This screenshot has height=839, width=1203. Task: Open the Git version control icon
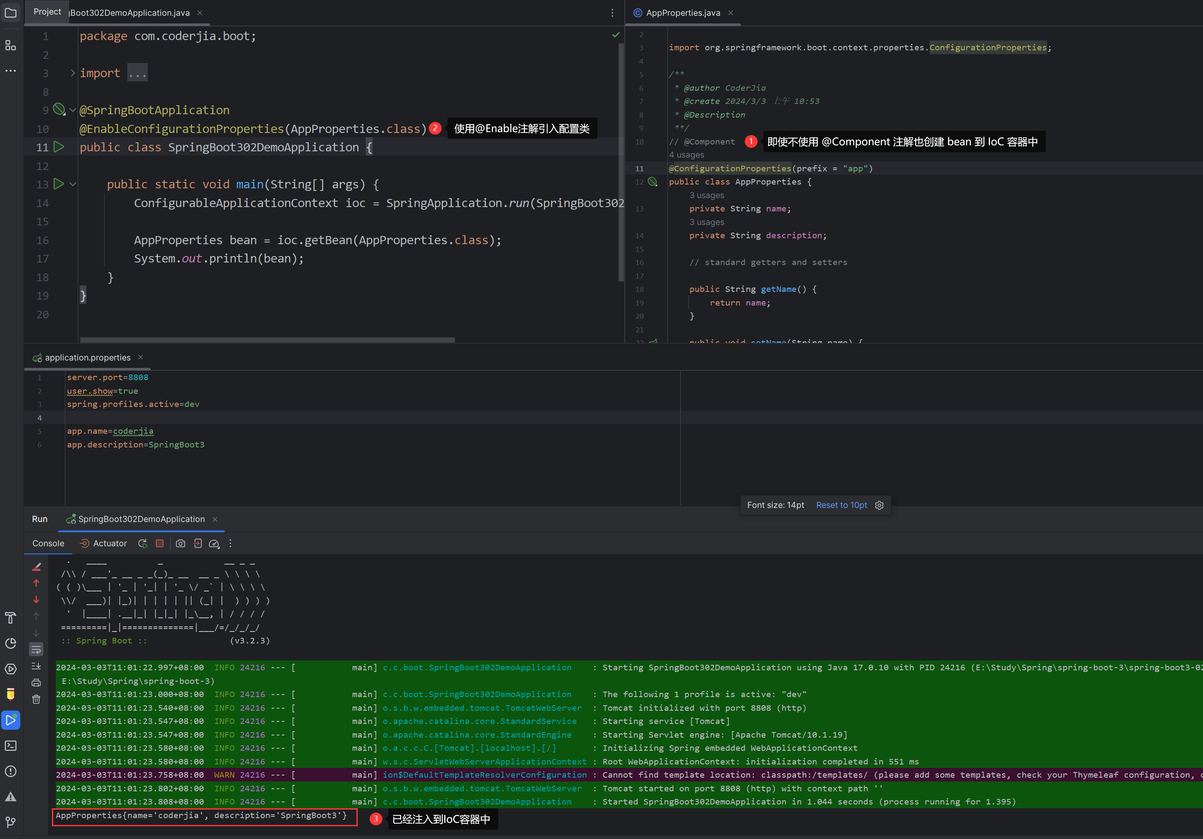tap(11, 822)
